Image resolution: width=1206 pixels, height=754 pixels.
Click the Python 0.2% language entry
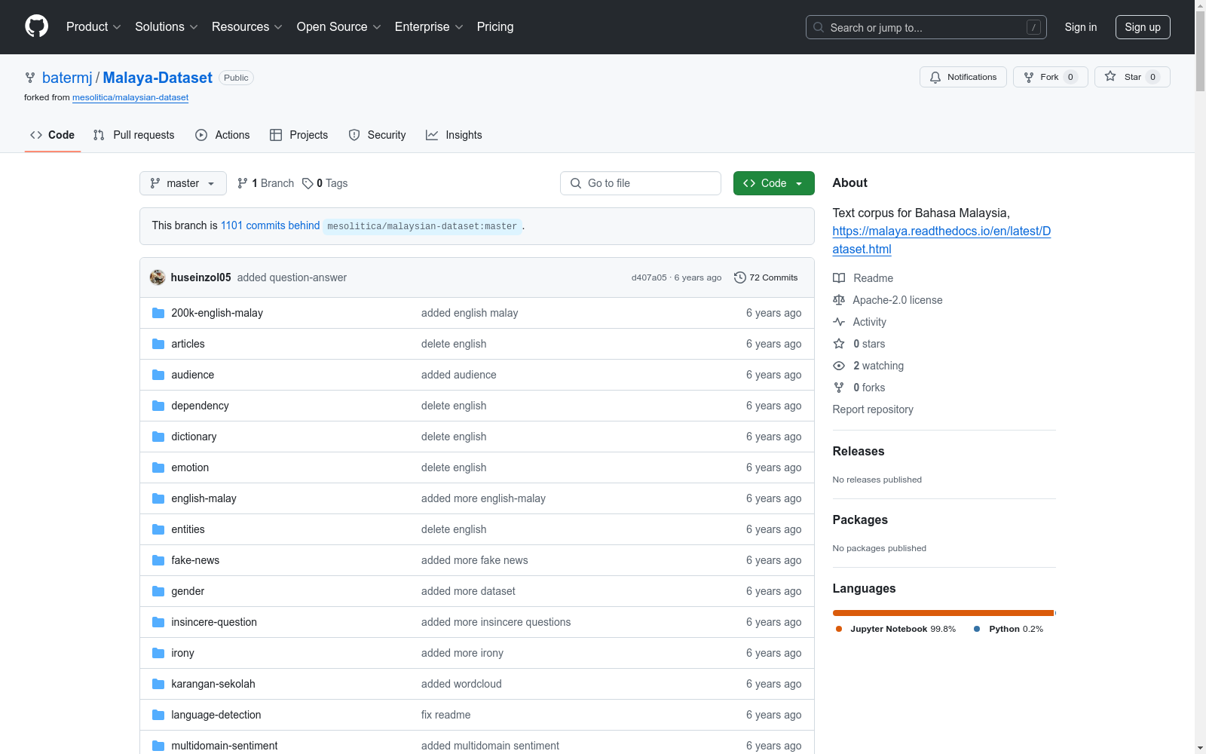tap(1009, 629)
